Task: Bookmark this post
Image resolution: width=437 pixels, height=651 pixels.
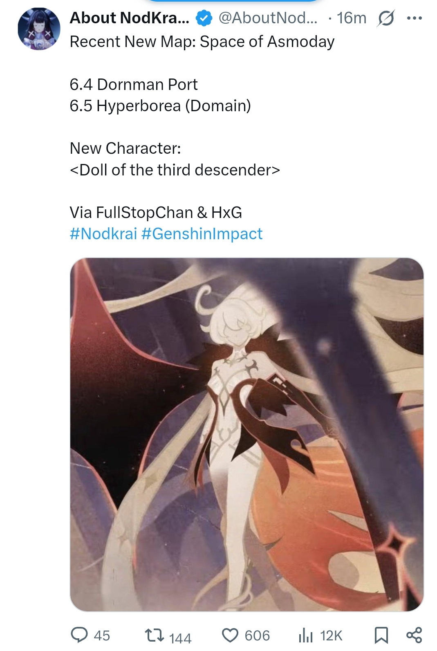Action: (x=381, y=635)
